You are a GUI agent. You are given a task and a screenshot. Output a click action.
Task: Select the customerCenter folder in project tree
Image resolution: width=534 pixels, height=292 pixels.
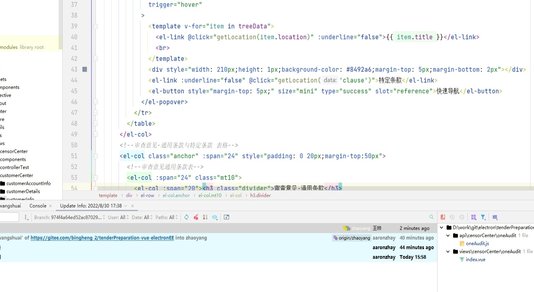(17, 176)
